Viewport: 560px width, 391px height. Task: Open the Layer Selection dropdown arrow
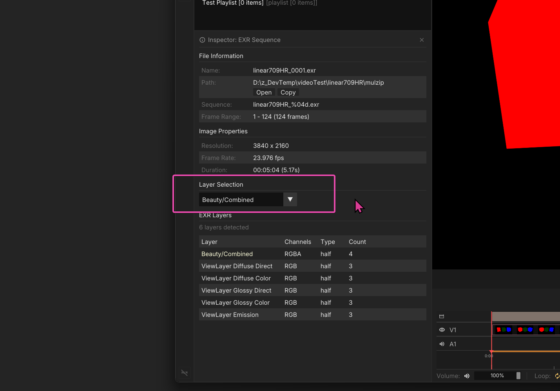290,200
